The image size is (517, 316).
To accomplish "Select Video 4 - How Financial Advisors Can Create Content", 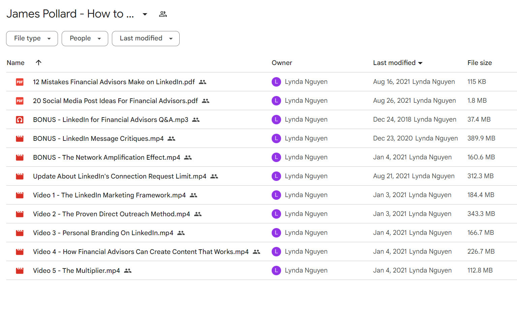I will 141,252.
